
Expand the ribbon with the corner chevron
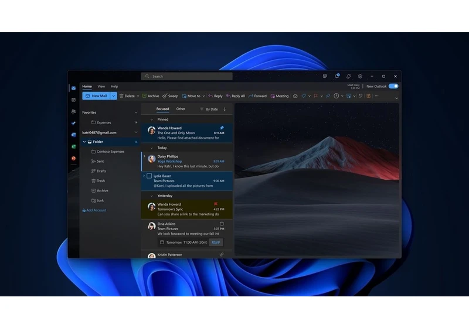click(x=396, y=98)
